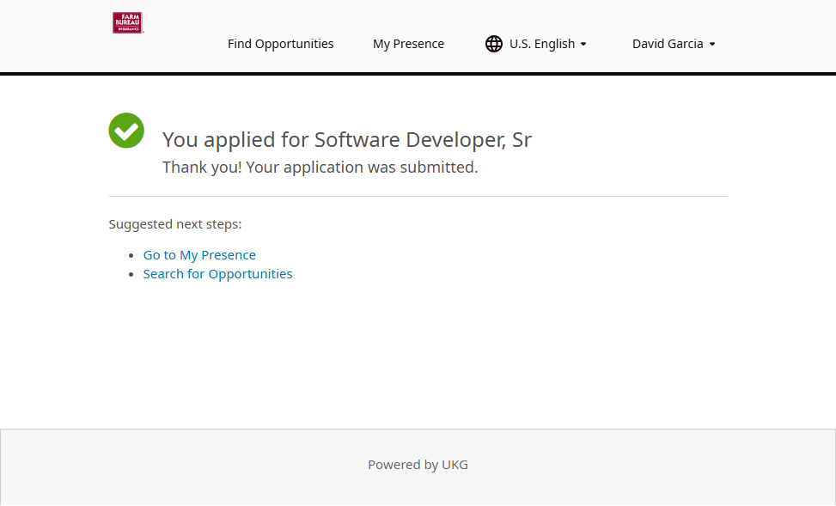Open My Presence from the header navigation
This screenshot has height=506, width=836.
pyautogui.click(x=408, y=44)
